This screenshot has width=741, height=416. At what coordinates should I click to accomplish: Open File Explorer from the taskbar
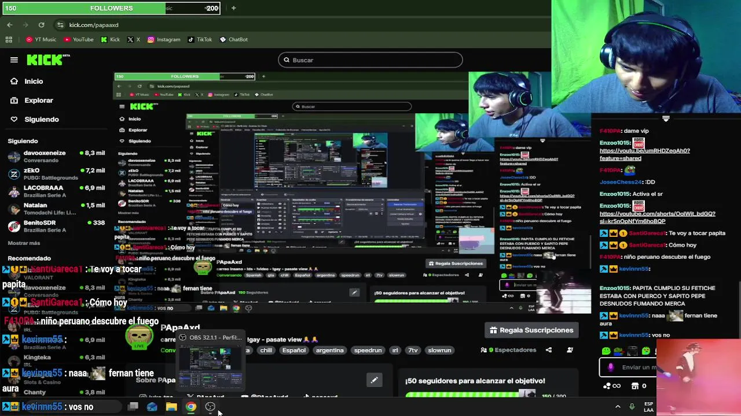coord(171,407)
